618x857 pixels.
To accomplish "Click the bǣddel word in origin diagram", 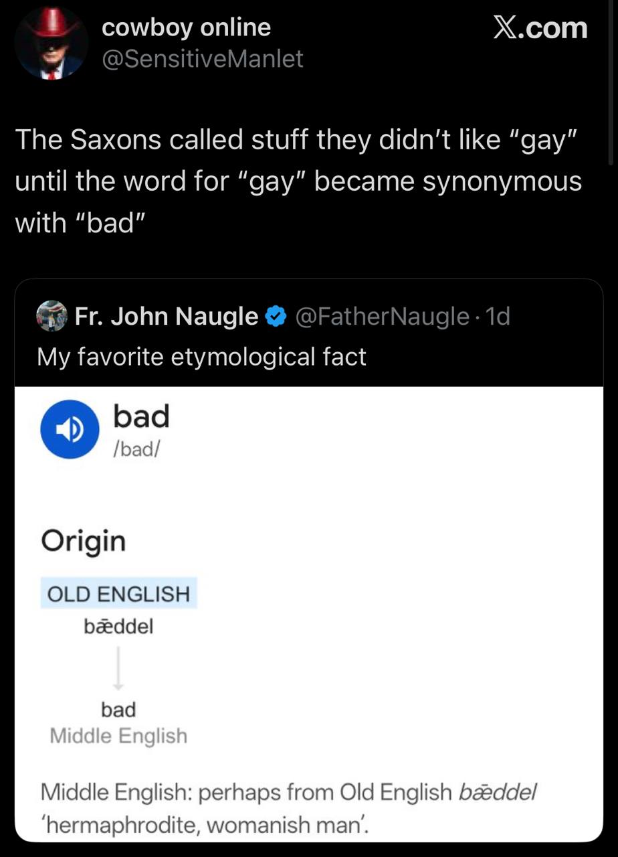I will 118,627.
